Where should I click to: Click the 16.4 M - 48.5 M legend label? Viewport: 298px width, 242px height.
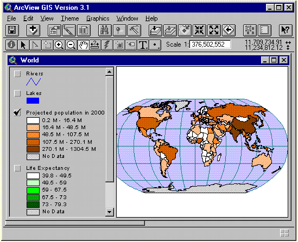(64, 128)
